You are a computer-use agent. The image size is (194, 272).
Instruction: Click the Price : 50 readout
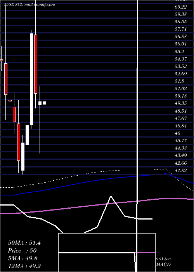[22, 251]
